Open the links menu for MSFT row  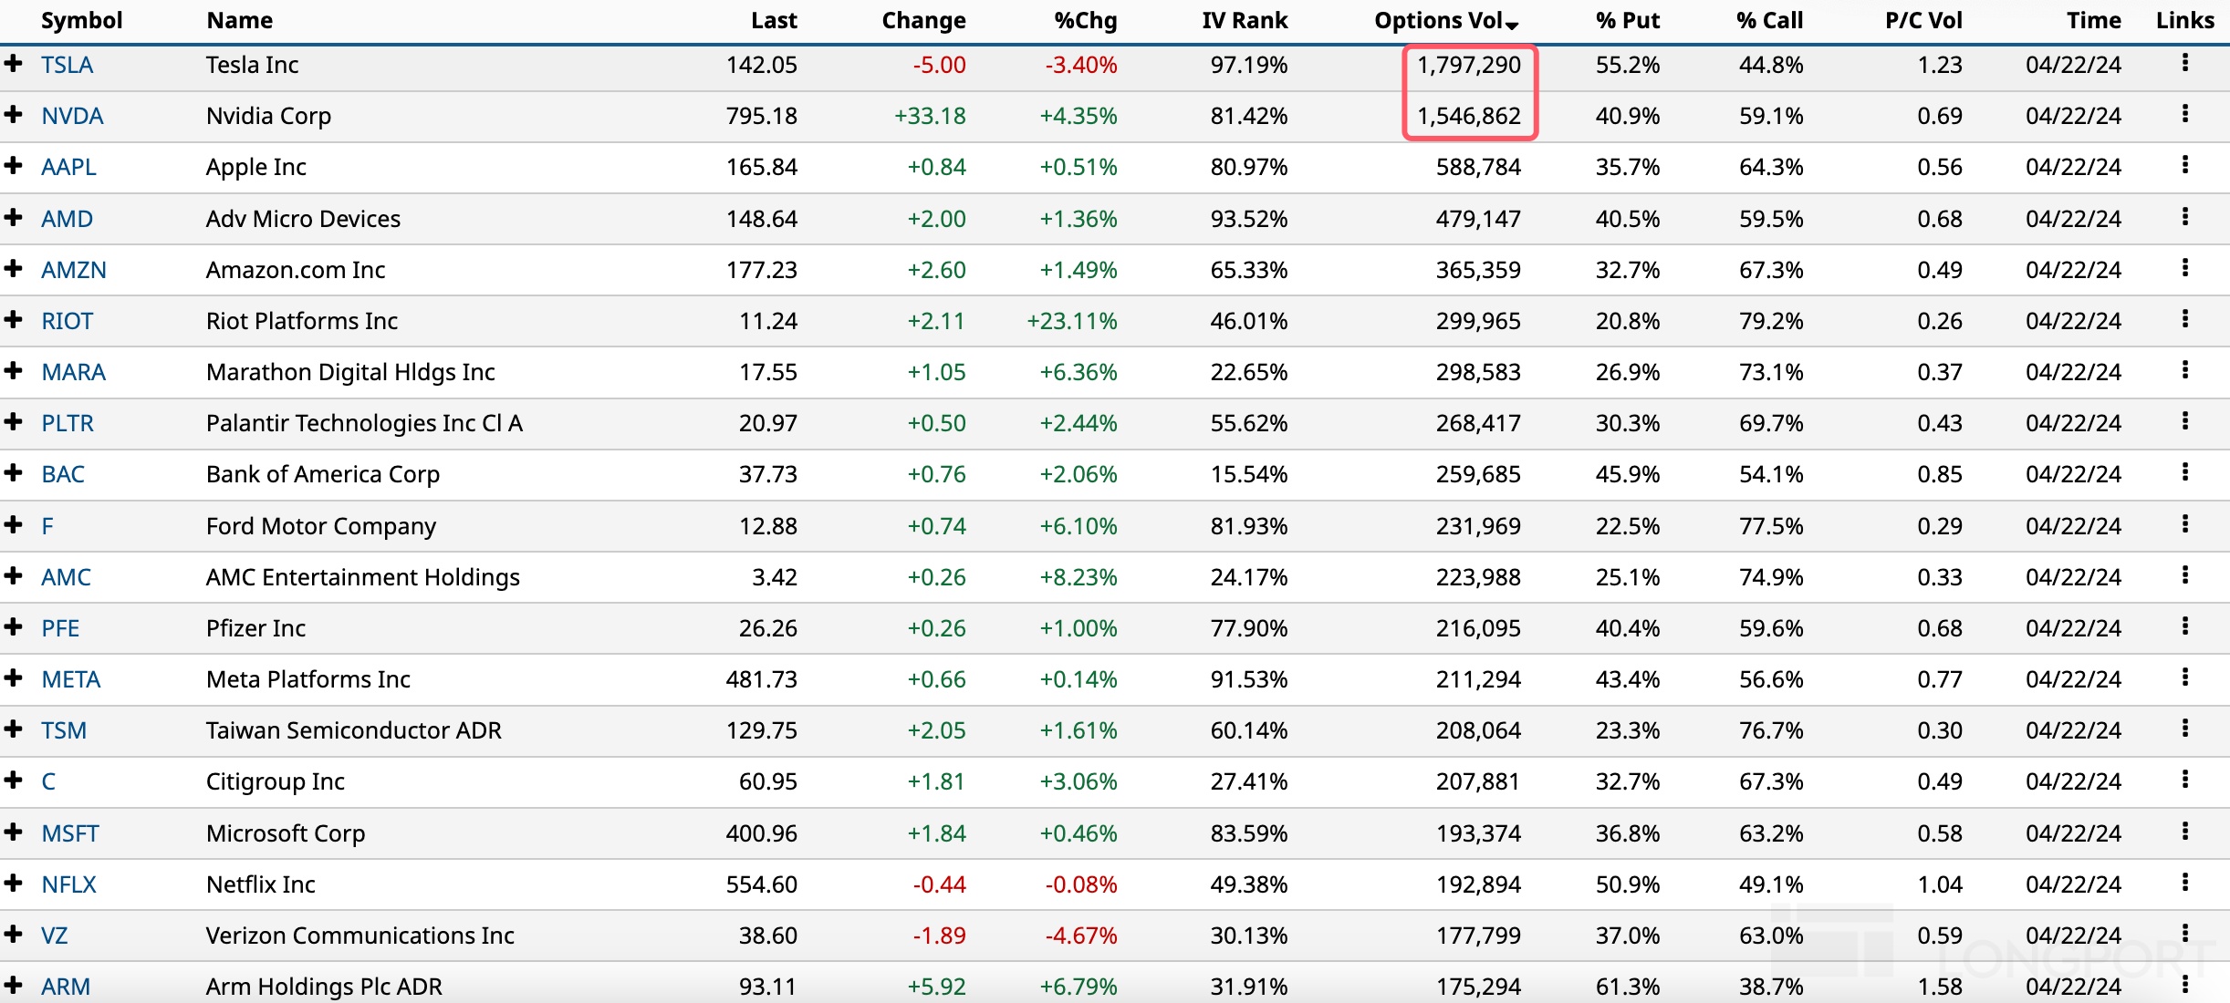coord(2184,832)
